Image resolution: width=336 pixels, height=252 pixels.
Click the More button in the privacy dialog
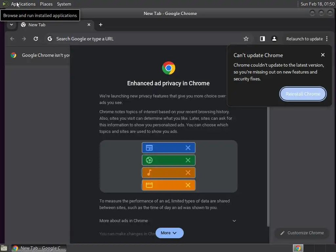point(170,233)
